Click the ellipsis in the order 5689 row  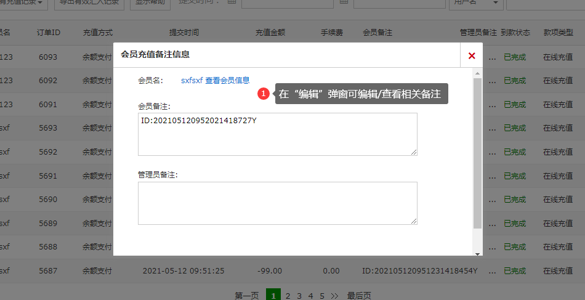tap(493, 224)
